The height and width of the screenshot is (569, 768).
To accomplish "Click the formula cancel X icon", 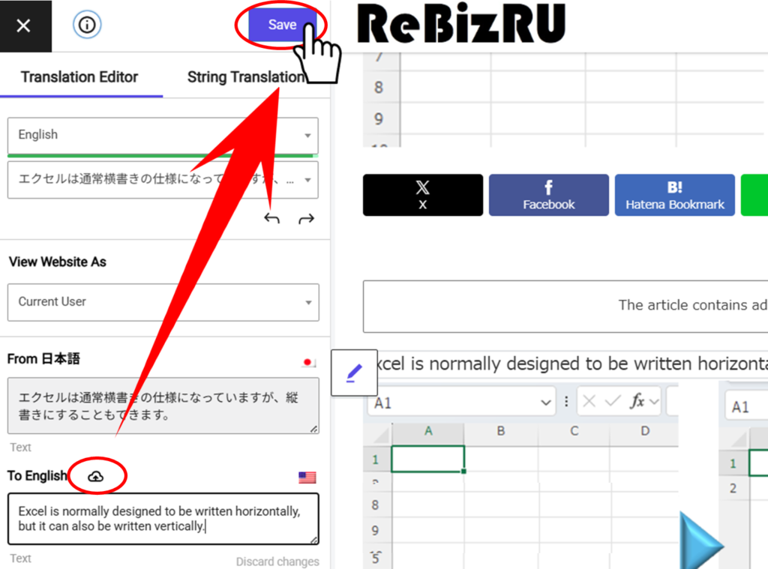I will (x=589, y=402).
